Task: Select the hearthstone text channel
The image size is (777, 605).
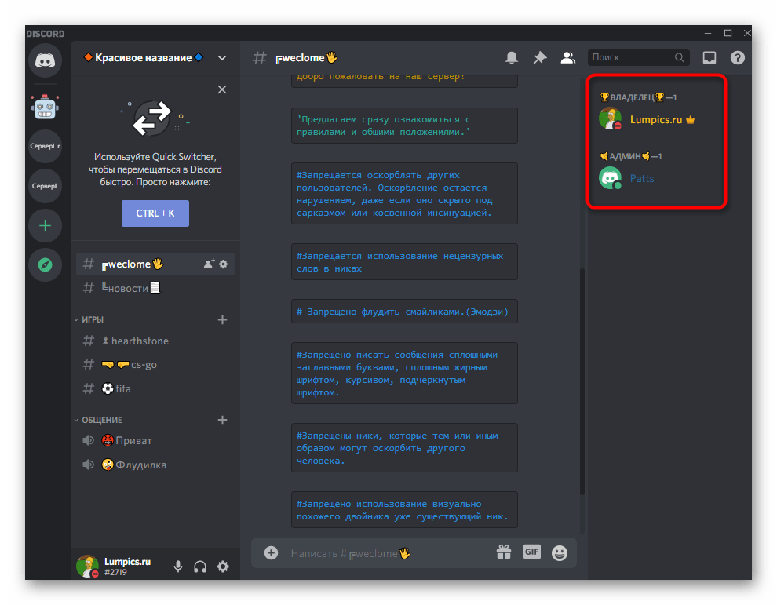Action: coord(139,341)
